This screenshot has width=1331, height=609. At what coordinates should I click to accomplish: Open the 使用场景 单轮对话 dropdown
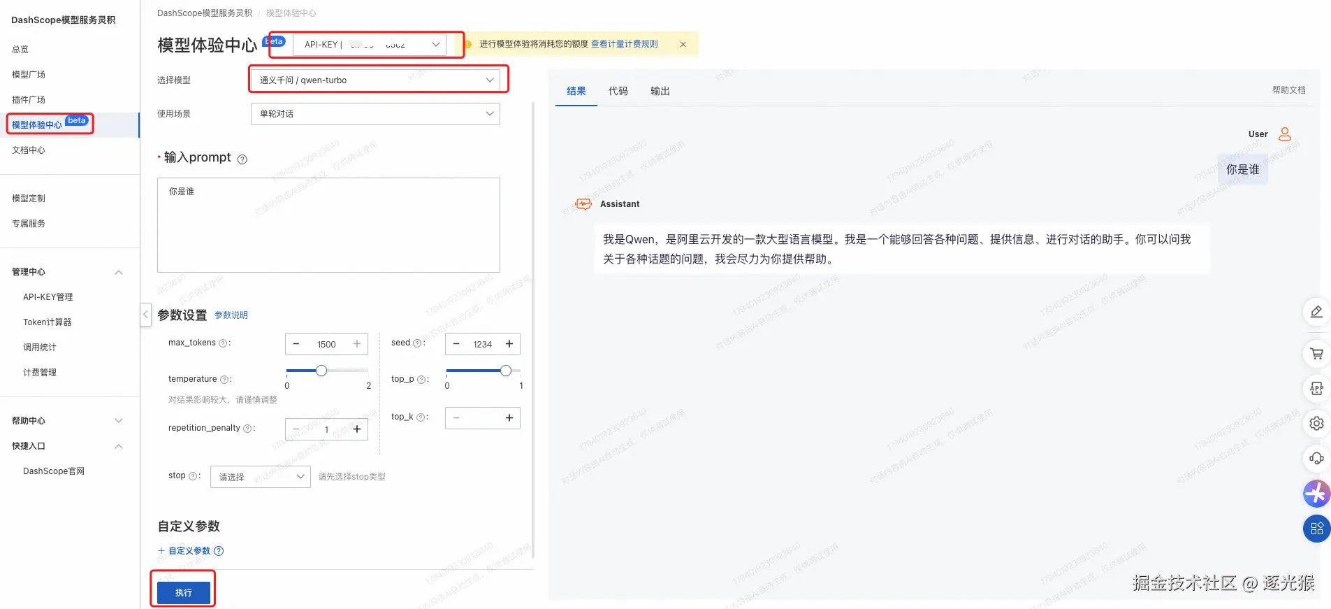375,114
